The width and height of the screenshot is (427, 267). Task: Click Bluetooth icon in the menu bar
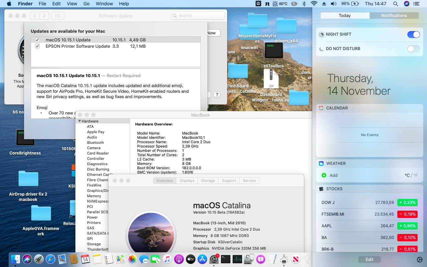coord(304,4)
